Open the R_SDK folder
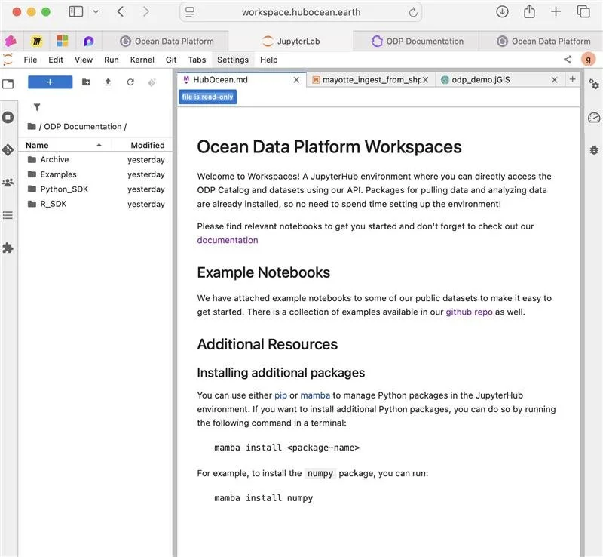Screen dimensions: 603x557 (x=96, y=204)
